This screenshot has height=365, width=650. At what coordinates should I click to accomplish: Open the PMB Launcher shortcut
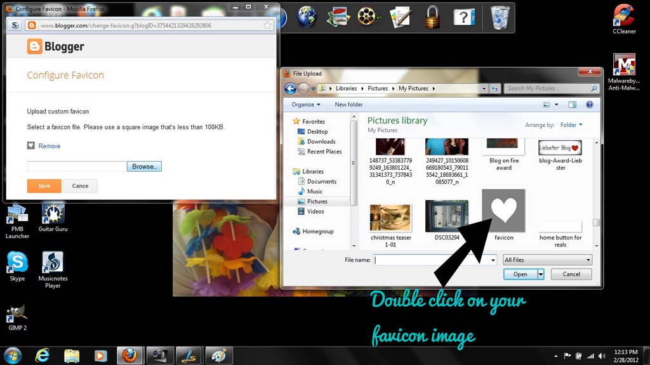pyautogui.click(x=17, y=221)
